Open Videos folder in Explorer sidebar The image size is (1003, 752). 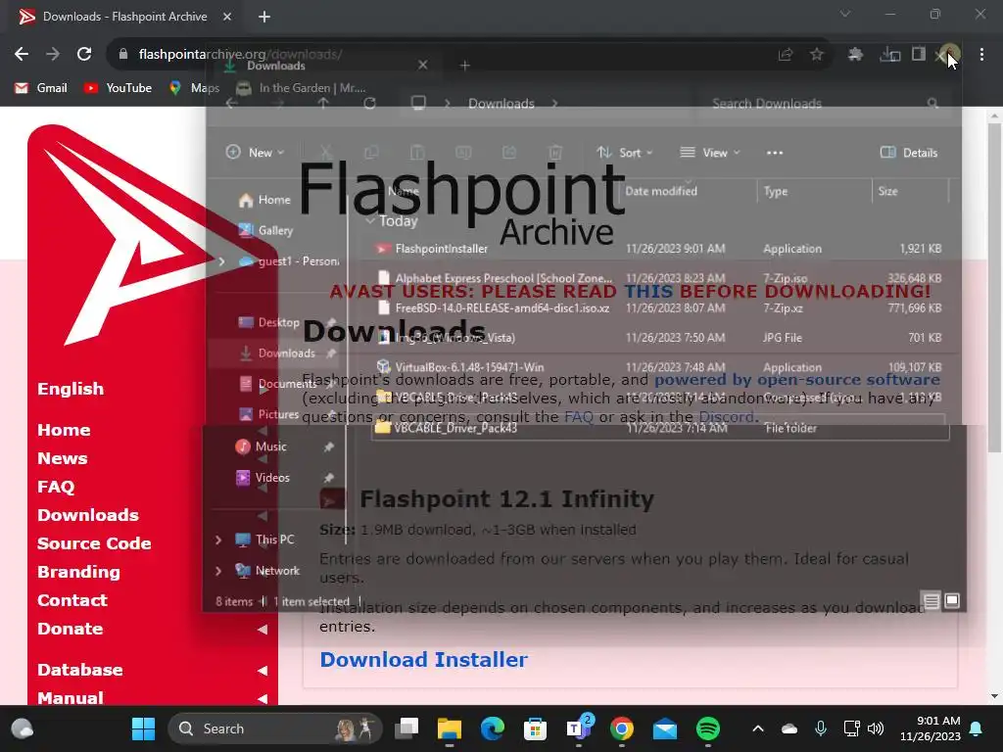(x=263, y=477)
